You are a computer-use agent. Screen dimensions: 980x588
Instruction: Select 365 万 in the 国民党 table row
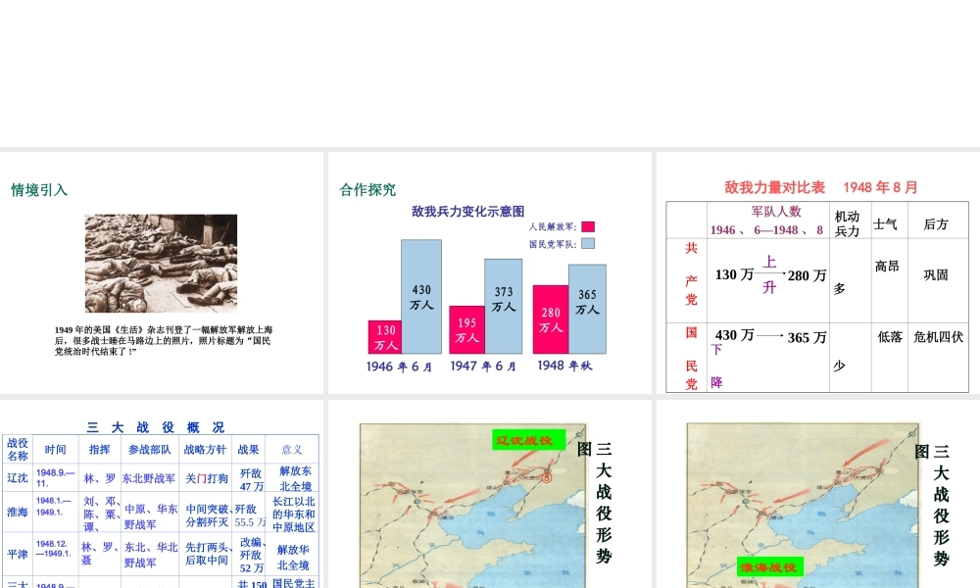point(807,337)
